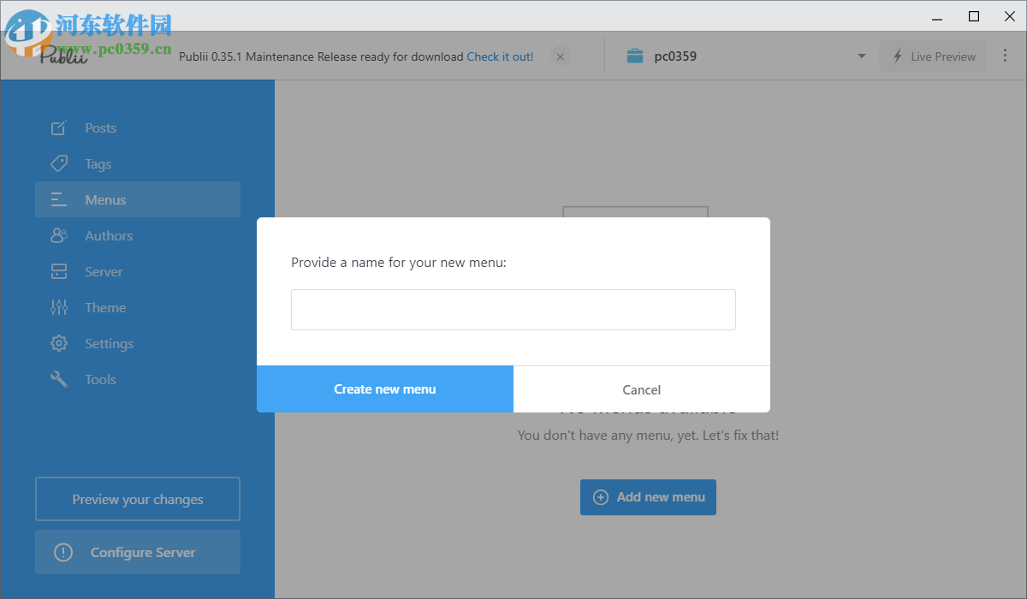Click the Posts pencil icon in sidebar

(x=58, y=128)
